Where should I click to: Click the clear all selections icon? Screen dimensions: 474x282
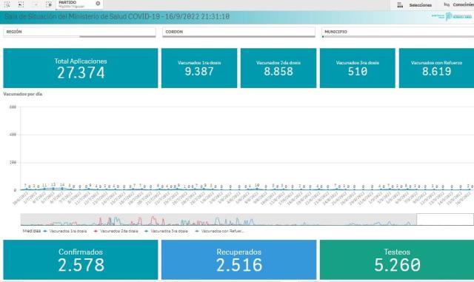pos(49,4)
